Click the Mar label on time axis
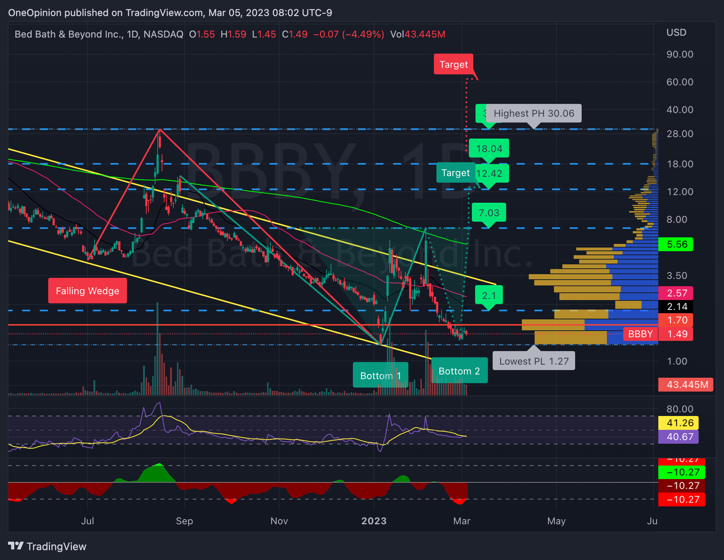This screenshot has width=724, height=560. (x=462, y=521)
